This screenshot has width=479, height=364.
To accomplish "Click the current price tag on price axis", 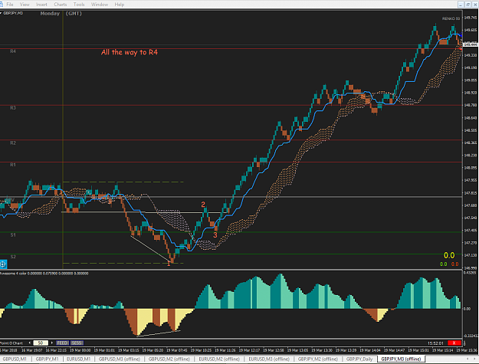I will (x=471, y=44).
